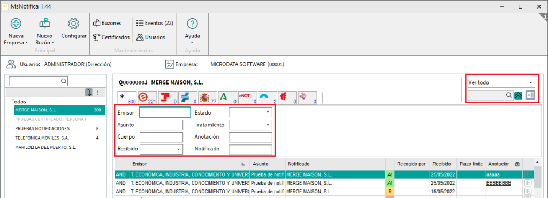548x198 pixels.
Task: Select PRUEBAS CERTIFICADO, PERSONA F entry
Action: coord(51,119)
